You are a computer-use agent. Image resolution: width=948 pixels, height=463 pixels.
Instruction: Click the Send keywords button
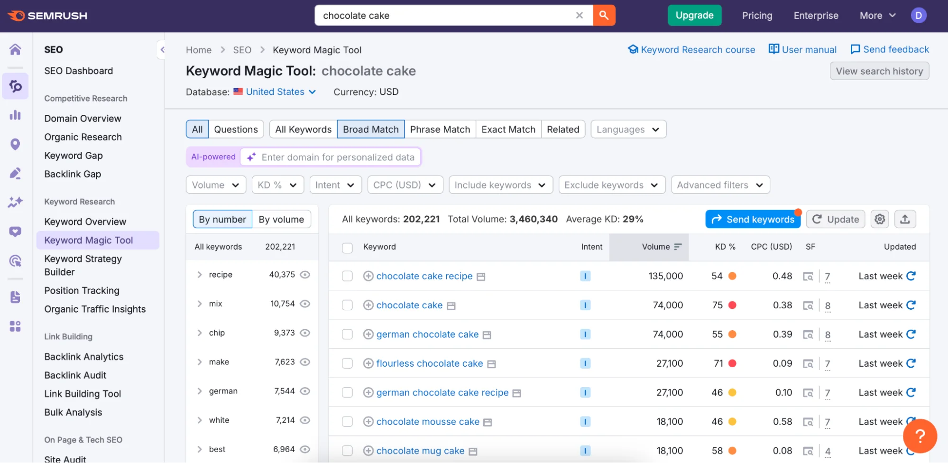click(753, 219)
